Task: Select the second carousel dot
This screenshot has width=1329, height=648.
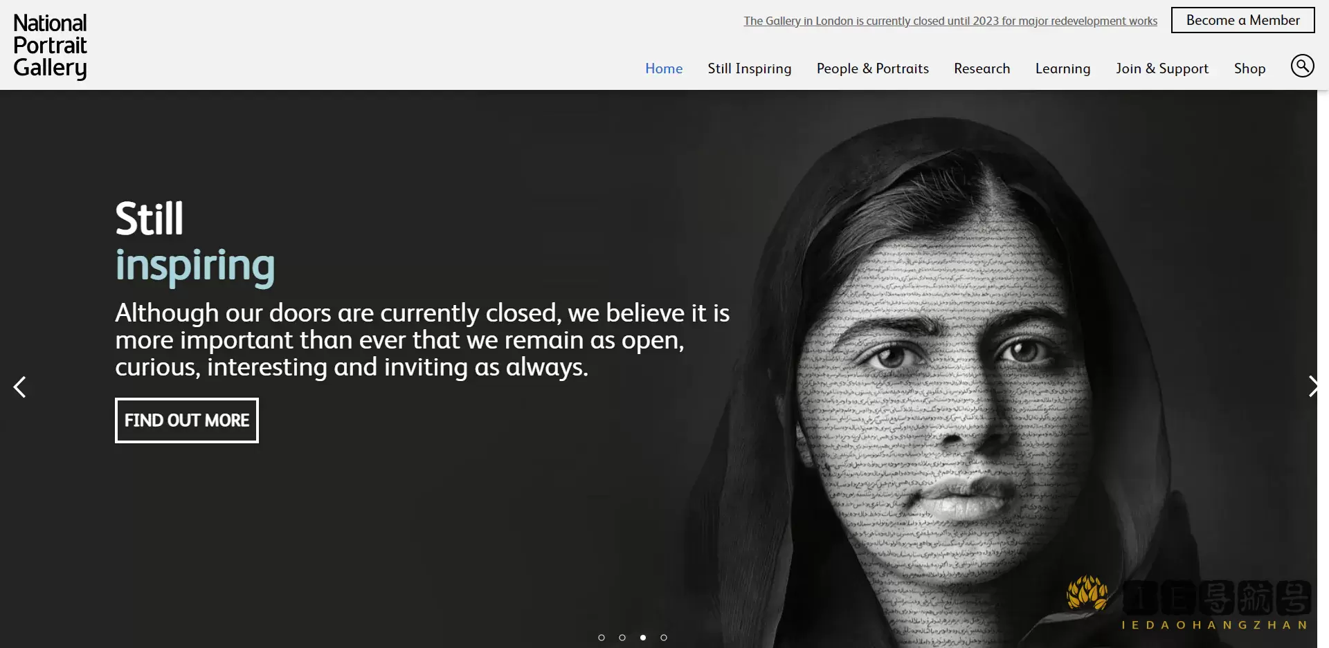Action: [622, 638]
